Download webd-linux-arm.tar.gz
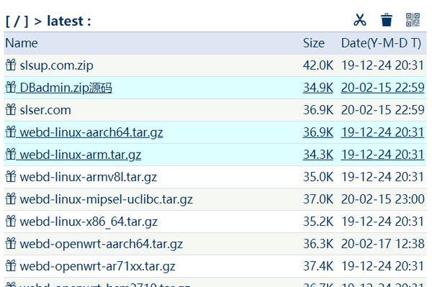 [81, 155]
